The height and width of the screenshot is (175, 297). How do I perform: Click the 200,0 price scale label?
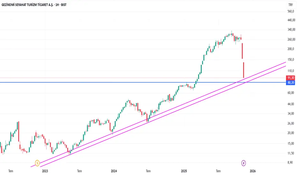coord(290,49)
